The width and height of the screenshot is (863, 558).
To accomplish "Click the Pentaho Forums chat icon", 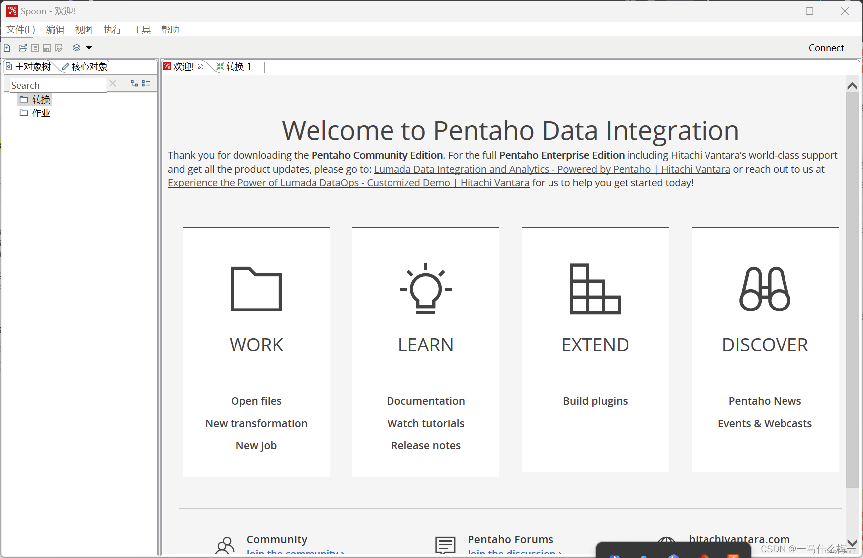I will pos(445,545).
